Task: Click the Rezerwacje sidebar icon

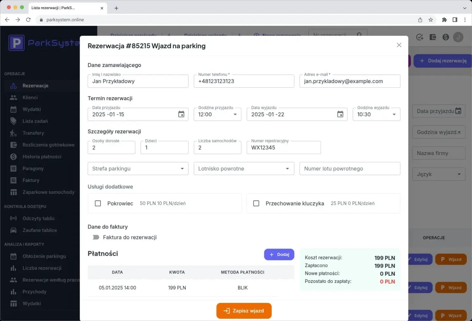Action: point(13,86)
